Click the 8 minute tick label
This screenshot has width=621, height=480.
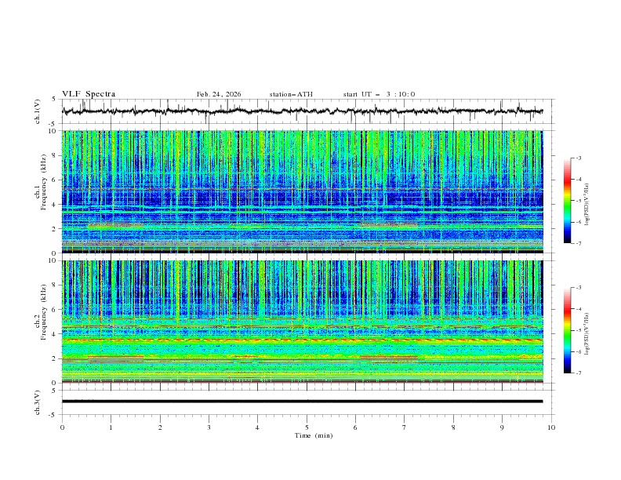point(453,427)
